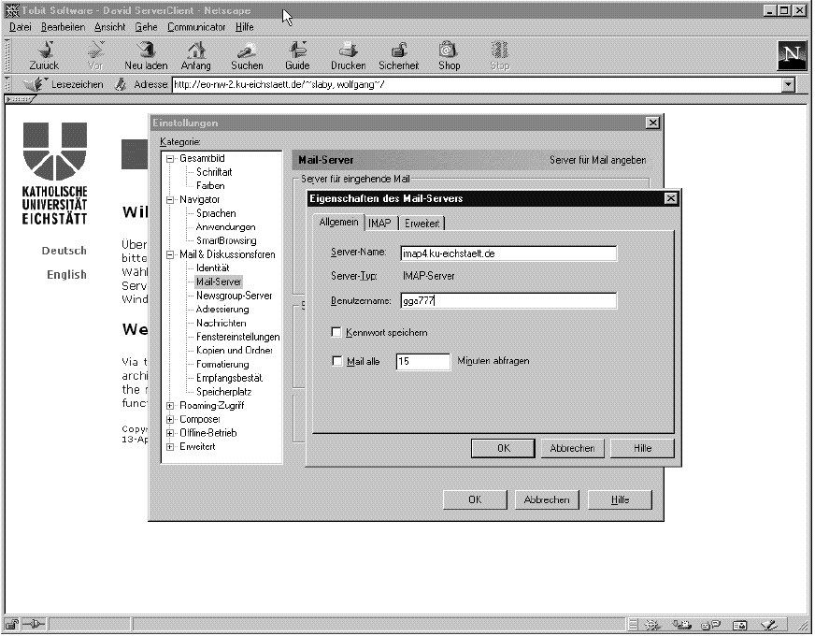Select Speicherplatz in the category tree
The height and width of the screenshot is (636, 815).
tap(223, 392)
